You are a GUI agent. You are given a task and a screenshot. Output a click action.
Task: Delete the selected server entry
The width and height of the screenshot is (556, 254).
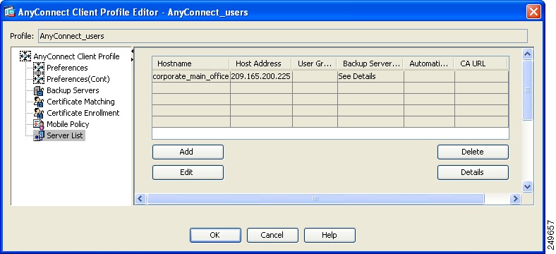coord(473,152)
